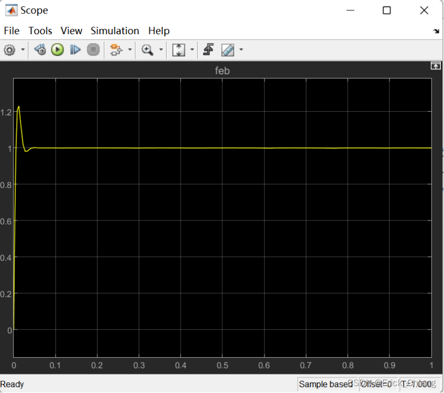Click the dock scope arrow at menu bar right
The width and height of the screenshot is (444, 393).
click(x=436, y=31)
